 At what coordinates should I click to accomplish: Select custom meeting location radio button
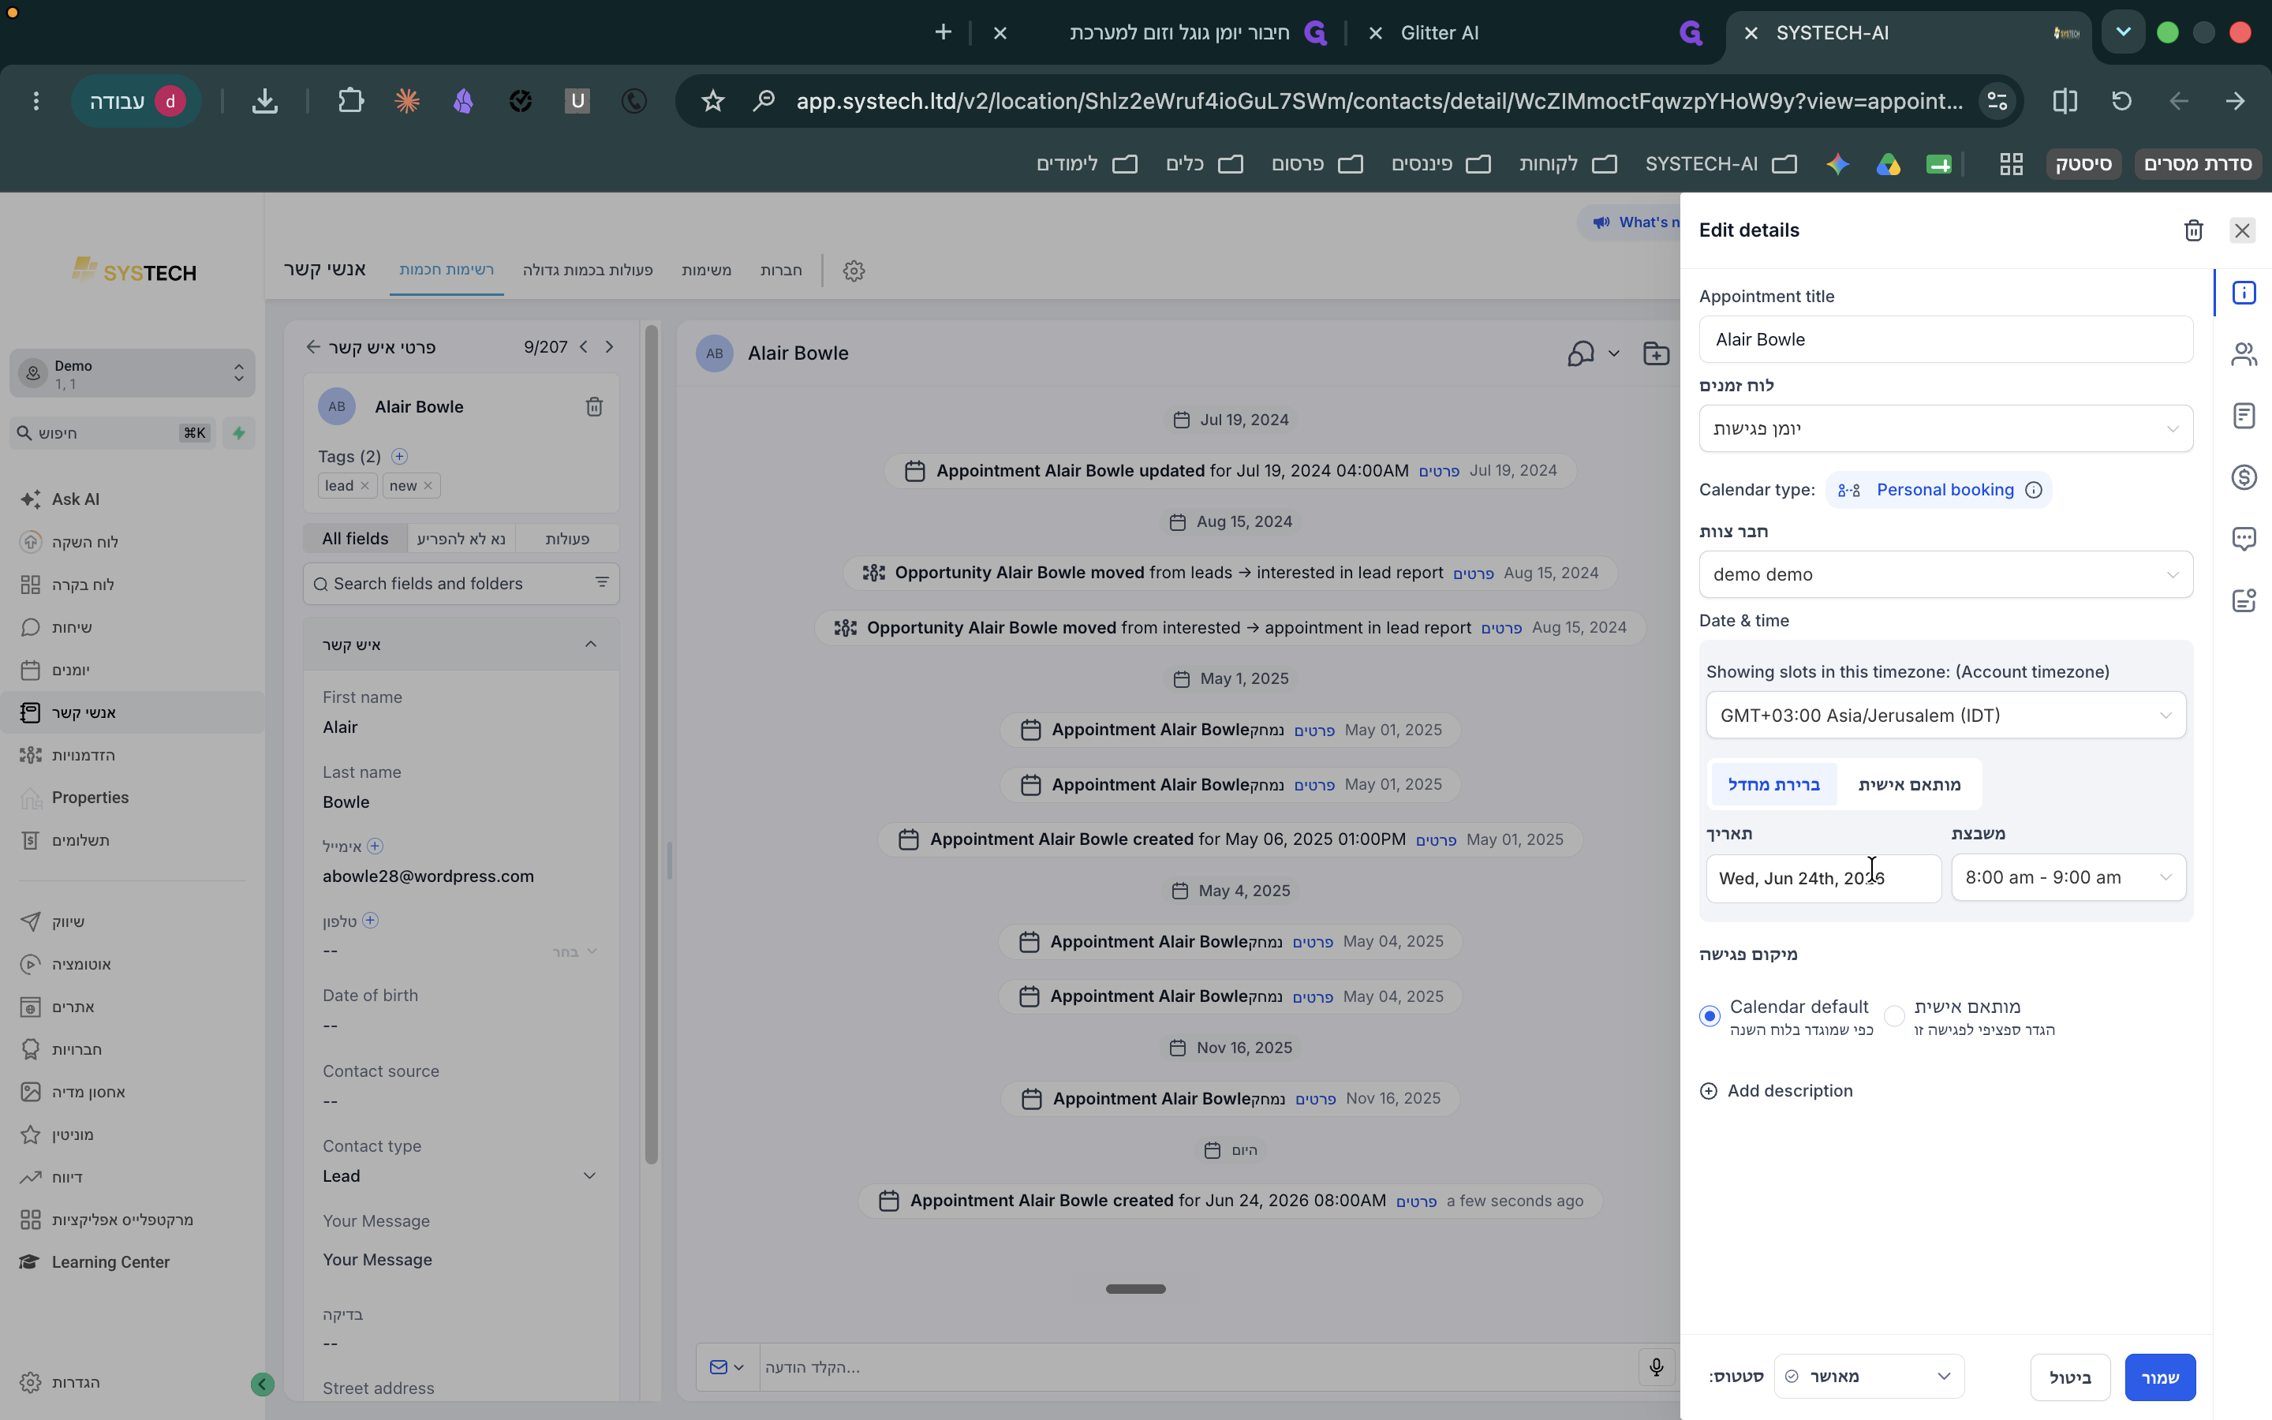click(x=1895, y=1016)
